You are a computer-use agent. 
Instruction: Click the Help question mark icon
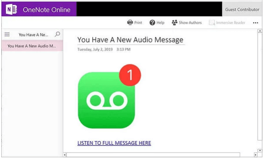[x=152, y=23]
